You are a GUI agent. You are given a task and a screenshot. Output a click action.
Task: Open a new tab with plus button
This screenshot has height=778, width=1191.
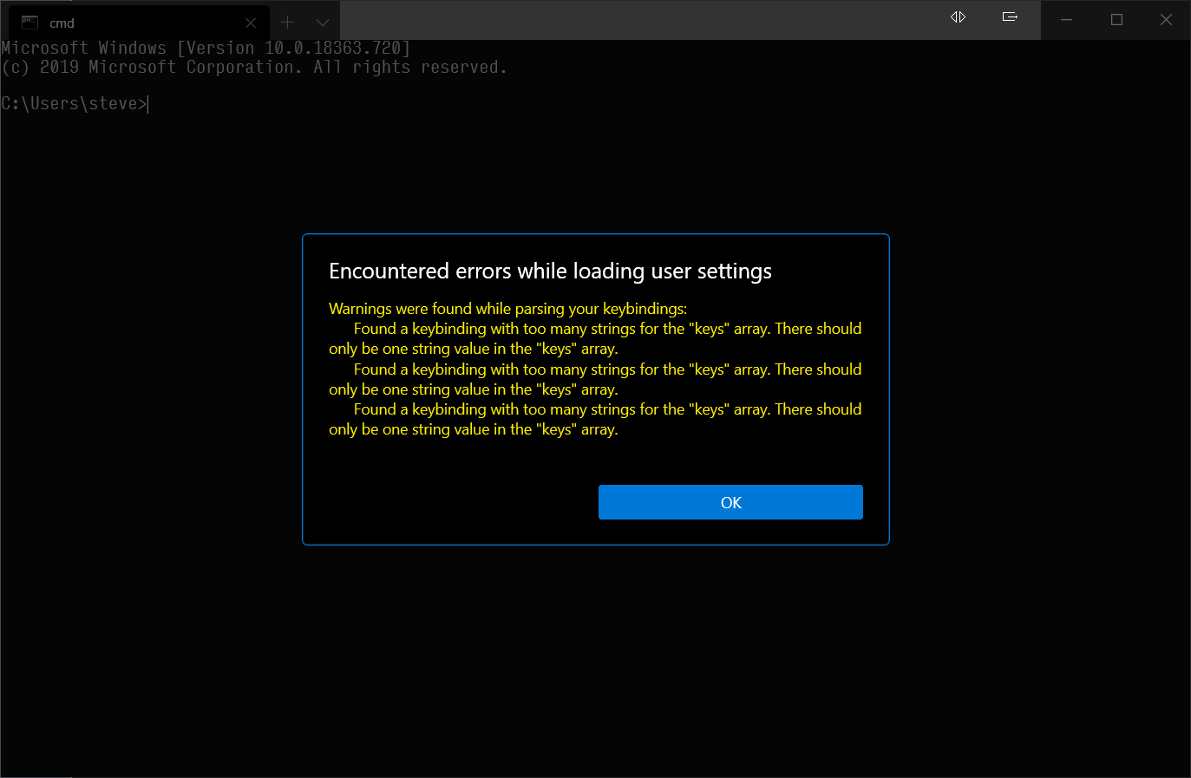(x=288, y=23)
